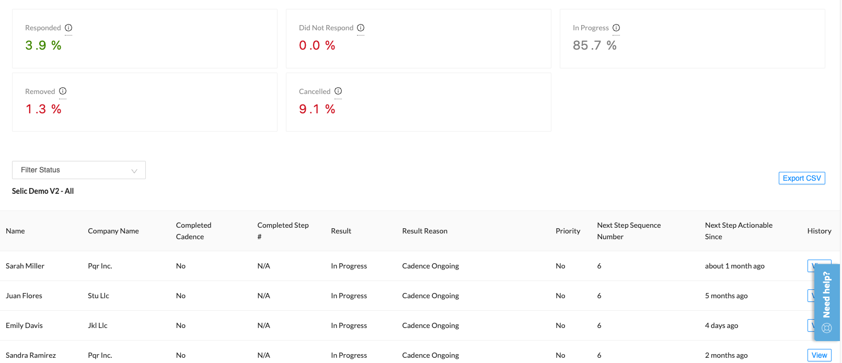This screenshot has width=842, height=363.
Task: Click the Filter Status chevron arrow
Action: click(134, 171)
